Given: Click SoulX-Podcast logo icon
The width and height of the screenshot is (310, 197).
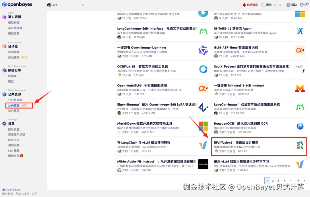Looking at the screenshot, I should [x=300, y=69].
